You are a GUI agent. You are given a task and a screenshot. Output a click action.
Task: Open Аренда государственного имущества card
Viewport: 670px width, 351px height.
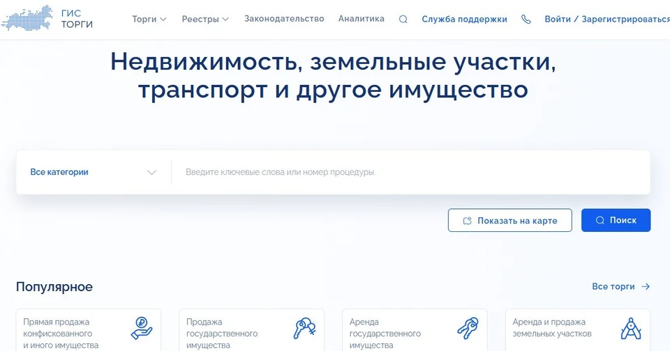(x=415, y=330)
